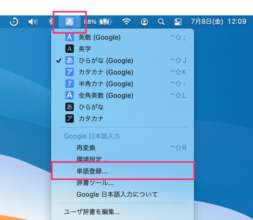Click the date and time 12:09
Viewport: 253px width, 220px height.
coord(219,21)
